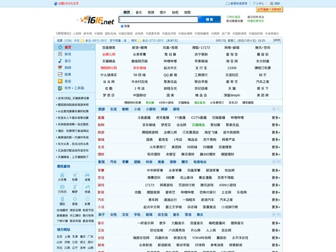Image resolution: width=336 pixels, height=252 pixels.
Task: Click the envelope icon for 邮箱快速登录
Action: [228, 3]
